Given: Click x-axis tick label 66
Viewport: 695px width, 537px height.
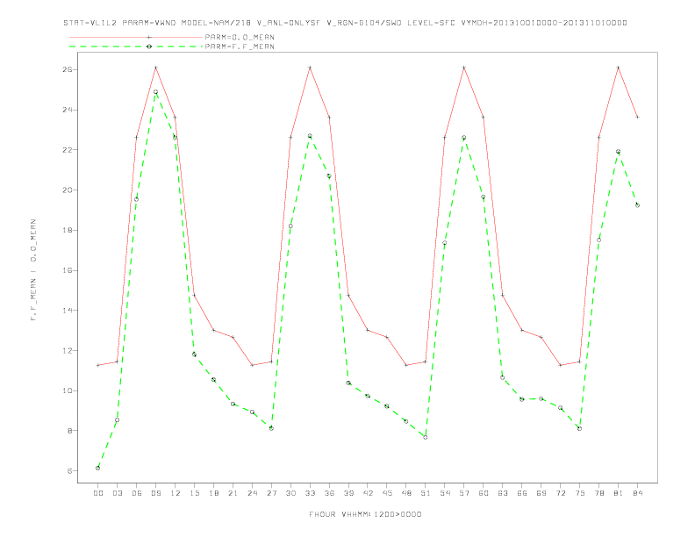Looking at the screenshot, I should 522,493.
